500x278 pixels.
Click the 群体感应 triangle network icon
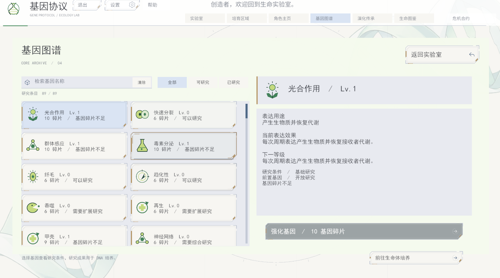point(33,146)
